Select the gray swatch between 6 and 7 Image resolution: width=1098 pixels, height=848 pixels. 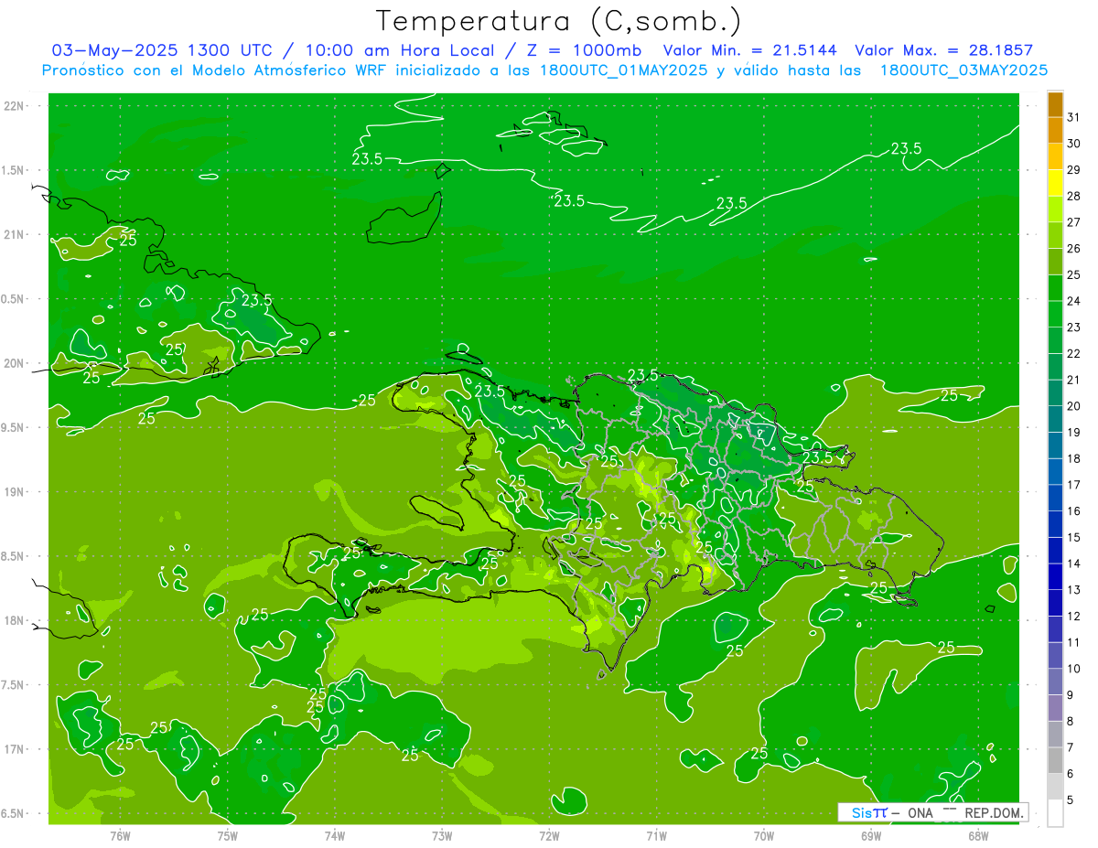[x=1056, y=761]
